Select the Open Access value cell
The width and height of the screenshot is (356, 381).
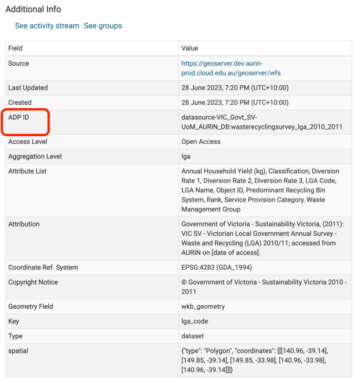click(201, 141)
